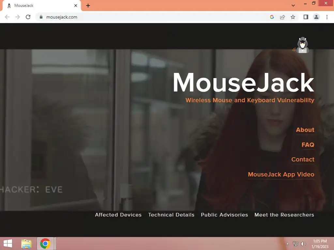Screen dimensions: 334x250
Task: Click the hooded hacker mascot logo
Action: click(301, 45)
